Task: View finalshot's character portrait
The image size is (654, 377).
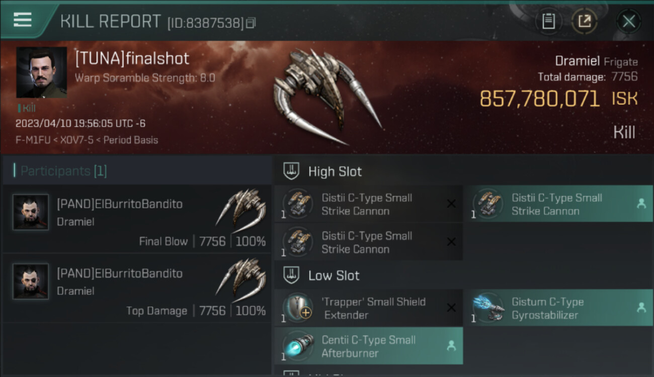Action: pos(41,72)
